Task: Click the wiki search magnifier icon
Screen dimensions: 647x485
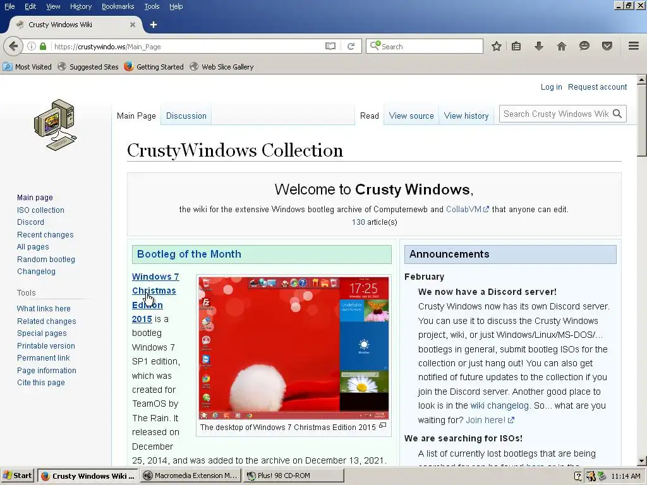Action: click(x=617, y=114)
